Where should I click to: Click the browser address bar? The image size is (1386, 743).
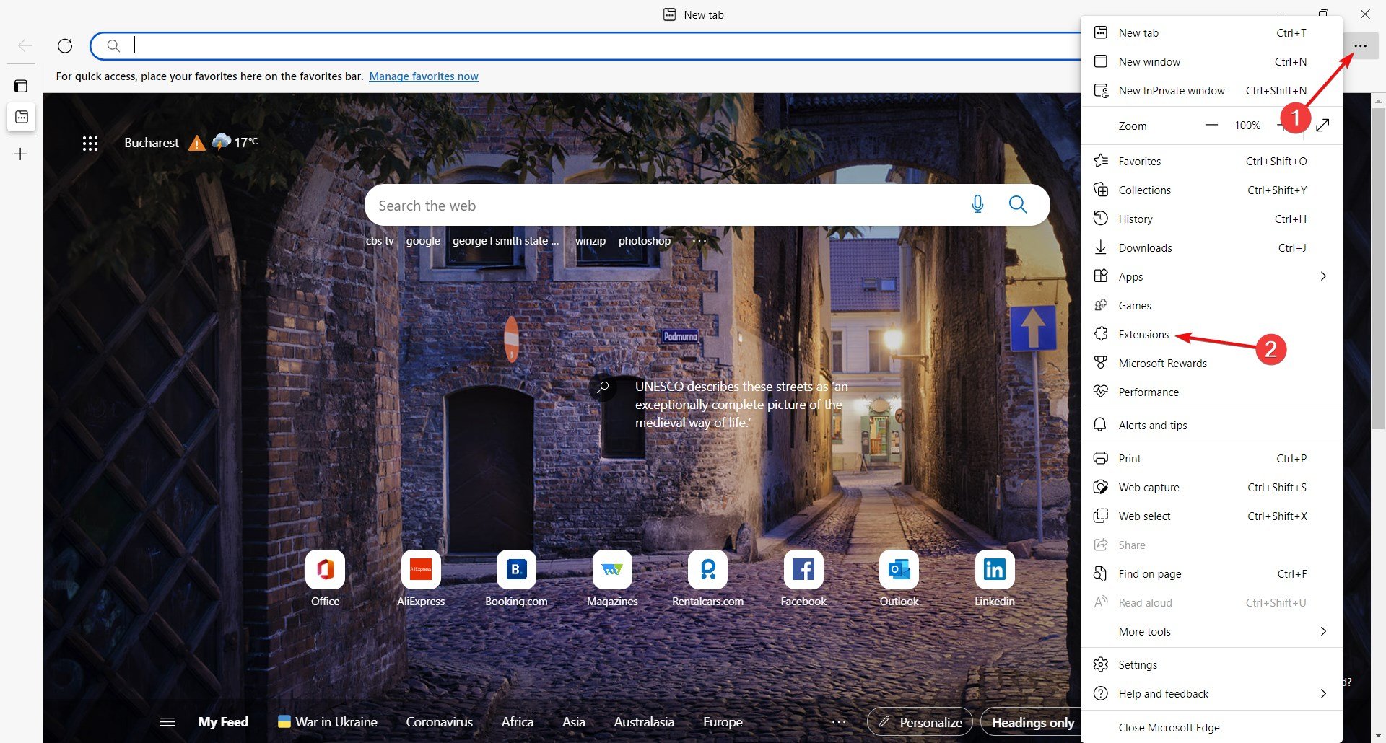(585, 46)
